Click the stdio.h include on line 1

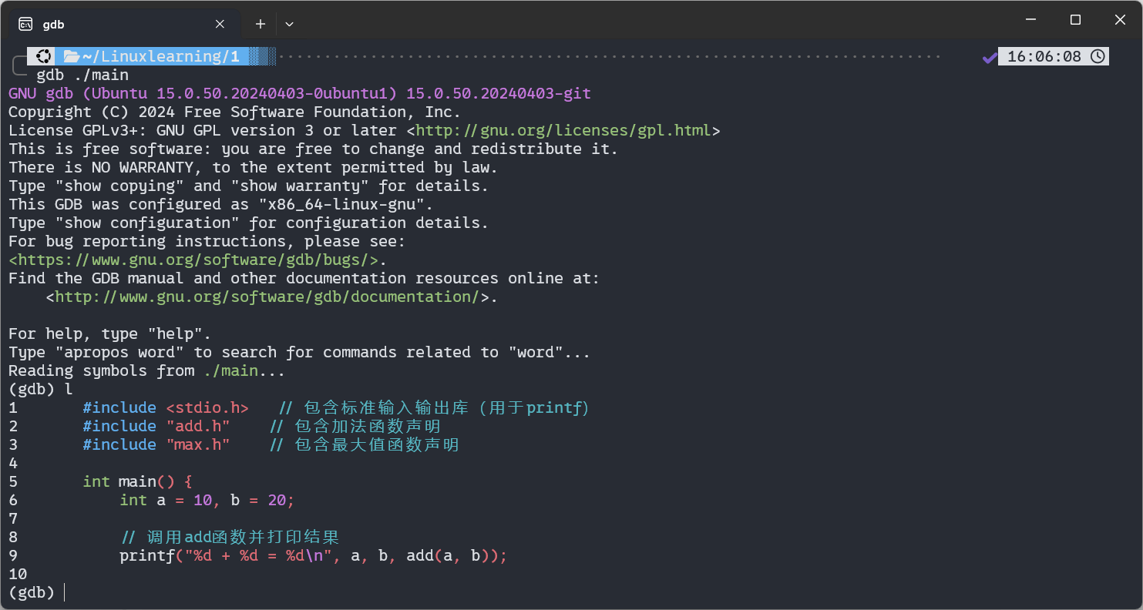click(x=207, y=407)
